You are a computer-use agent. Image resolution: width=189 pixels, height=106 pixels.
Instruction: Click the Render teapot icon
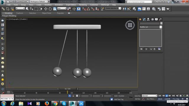168,9
